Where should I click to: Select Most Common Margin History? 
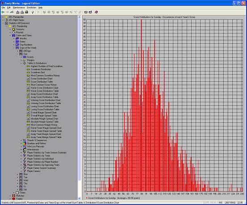44,125
